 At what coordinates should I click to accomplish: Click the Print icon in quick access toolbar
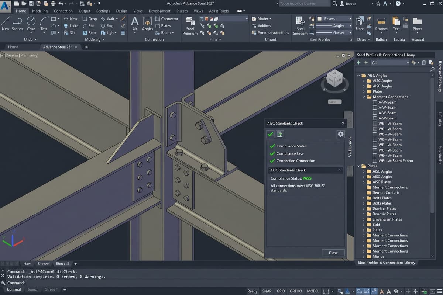click(53, 3)
